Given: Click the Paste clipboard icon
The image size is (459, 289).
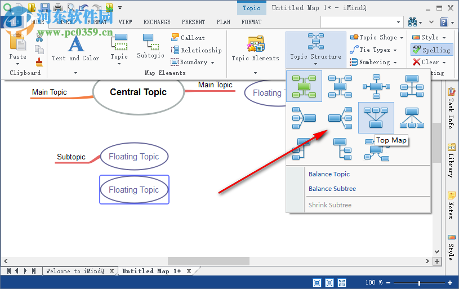Looking at the screenshot, I should tap(17, 42).
